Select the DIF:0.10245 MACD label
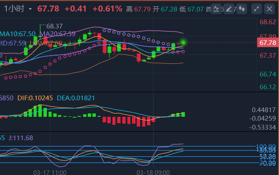279x175 pixels. click(x=35, y=98)
